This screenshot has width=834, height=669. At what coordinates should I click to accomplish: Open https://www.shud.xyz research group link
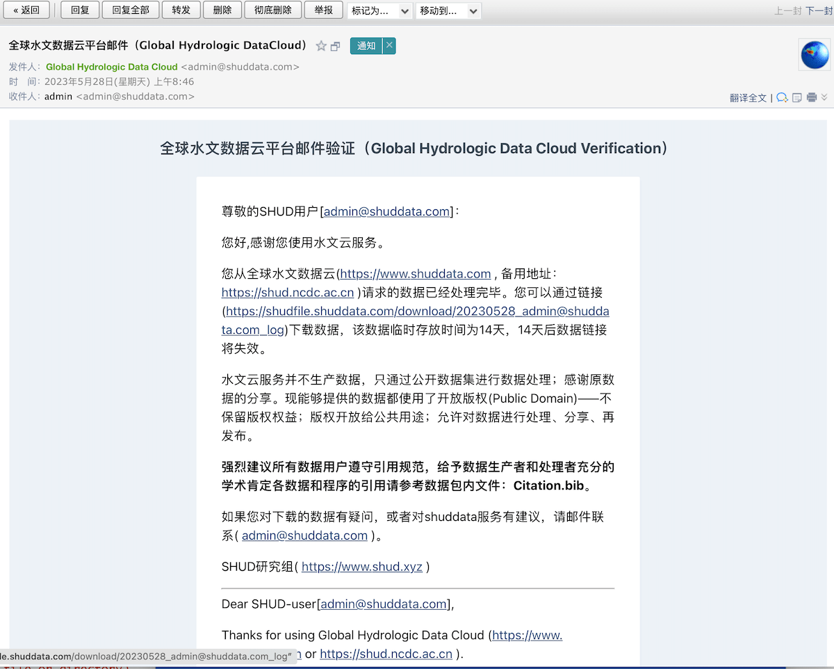click(x=362, y=567)
